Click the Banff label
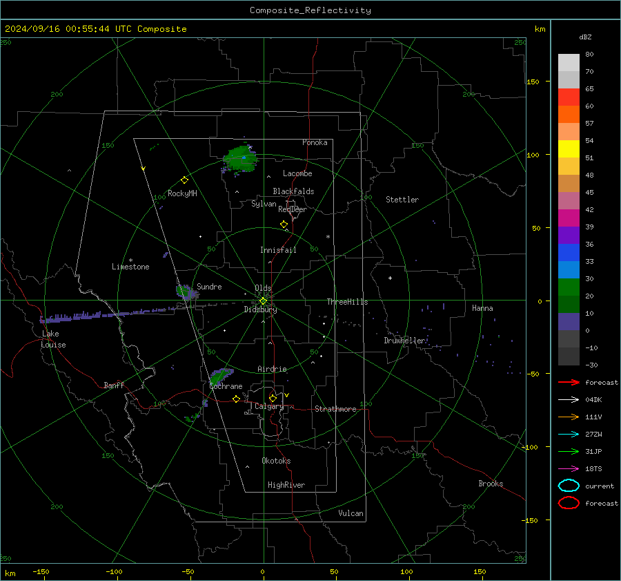 (x=114, y=385)
